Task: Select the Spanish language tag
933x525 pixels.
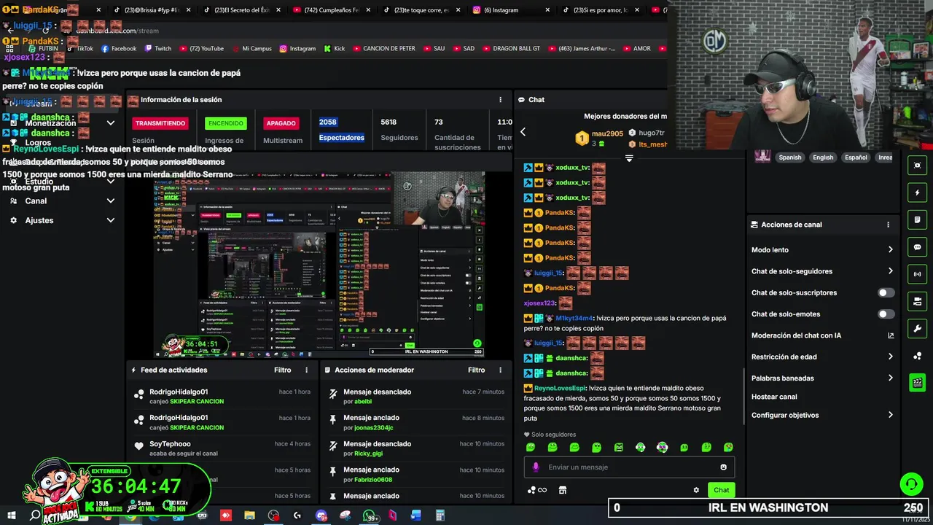Action: 789,157
